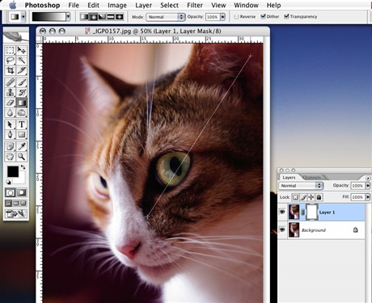
Task: Uncheck the Dither option
Action: coord(263,16)
